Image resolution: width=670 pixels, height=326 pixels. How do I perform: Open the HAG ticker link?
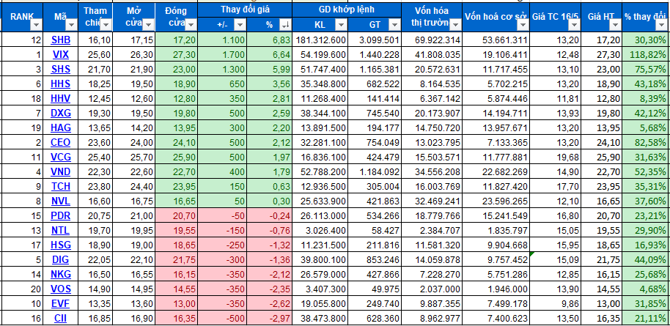(x=61, y=127)
